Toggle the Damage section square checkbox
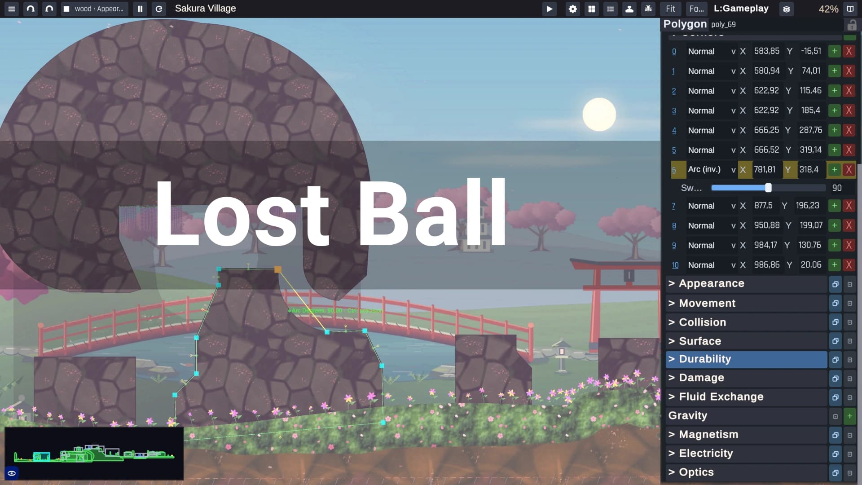This screenshot has height=485, width=862. click(x=849, y=379)
